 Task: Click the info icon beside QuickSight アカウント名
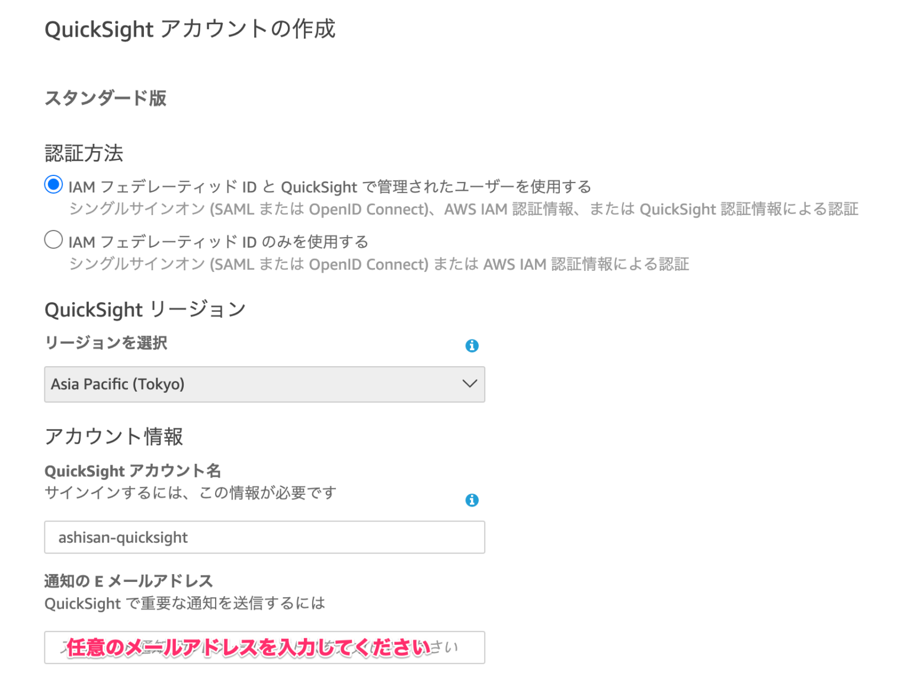click(472, 501)
